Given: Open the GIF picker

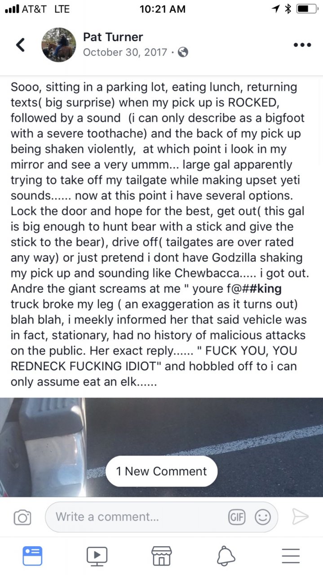Looking at the screenshot, I should click(237, 517).
